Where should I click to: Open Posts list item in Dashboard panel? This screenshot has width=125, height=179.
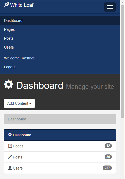tap(60, 157)
